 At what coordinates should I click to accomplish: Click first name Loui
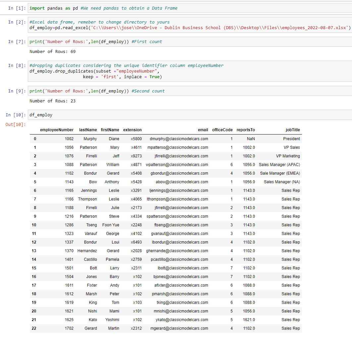pos(115,242)
